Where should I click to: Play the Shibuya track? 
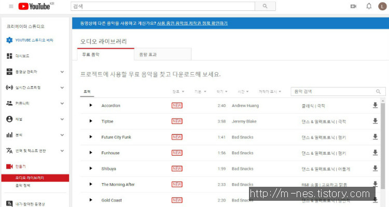(x=91, y=168)
